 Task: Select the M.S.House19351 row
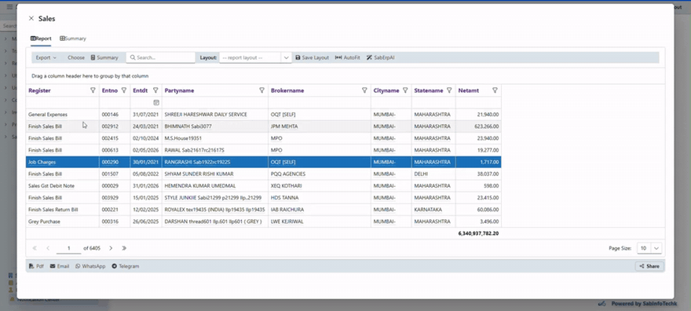[264, 138]
